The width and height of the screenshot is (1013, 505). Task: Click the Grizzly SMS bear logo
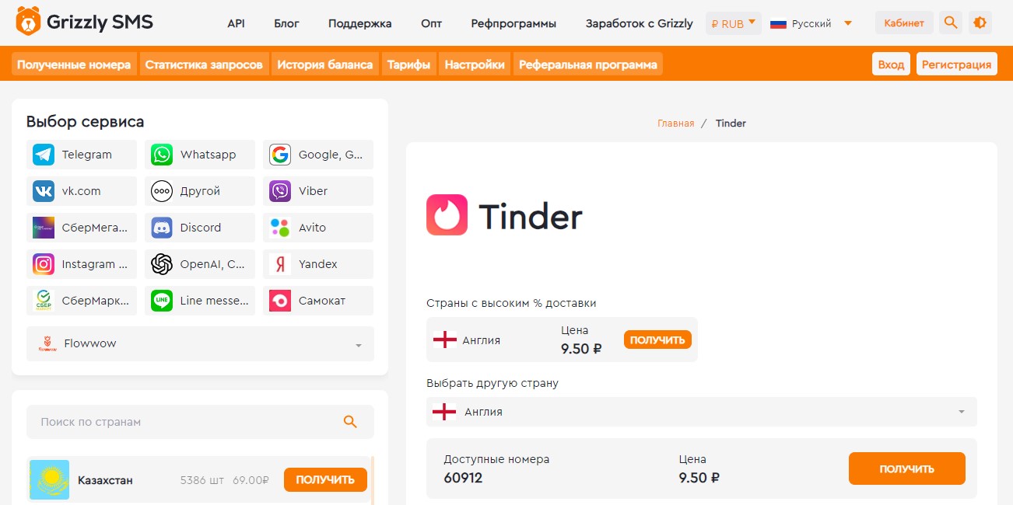[28, 23]
